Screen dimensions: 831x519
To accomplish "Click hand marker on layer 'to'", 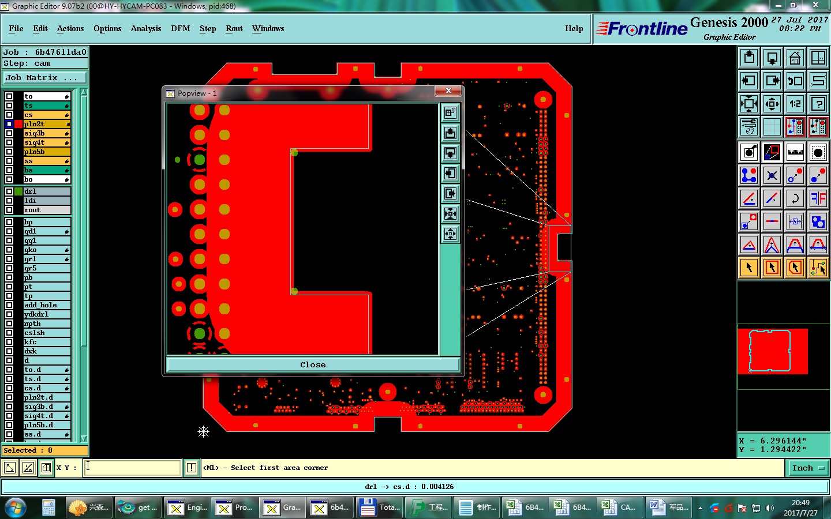I will pos(67,96).
